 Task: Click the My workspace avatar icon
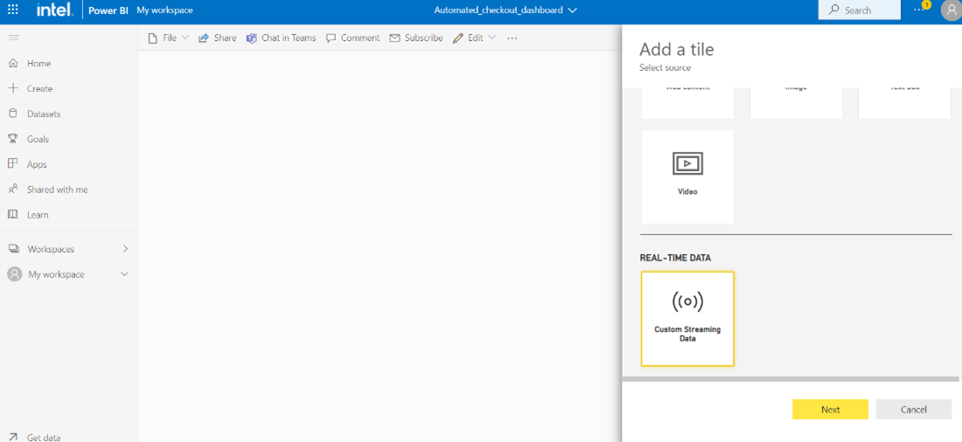click(x=14, y=274)
